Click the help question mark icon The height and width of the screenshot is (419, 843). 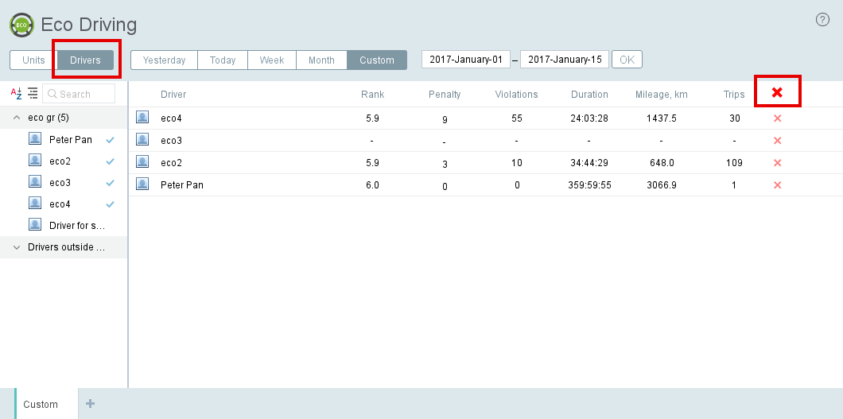coord(823,20)
